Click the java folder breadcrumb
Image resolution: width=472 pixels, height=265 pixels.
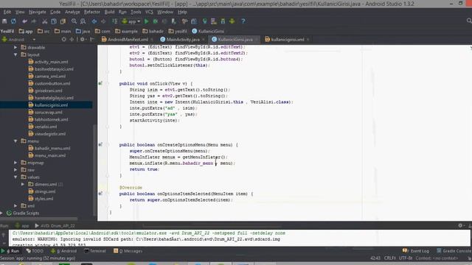tap(83, 31)
